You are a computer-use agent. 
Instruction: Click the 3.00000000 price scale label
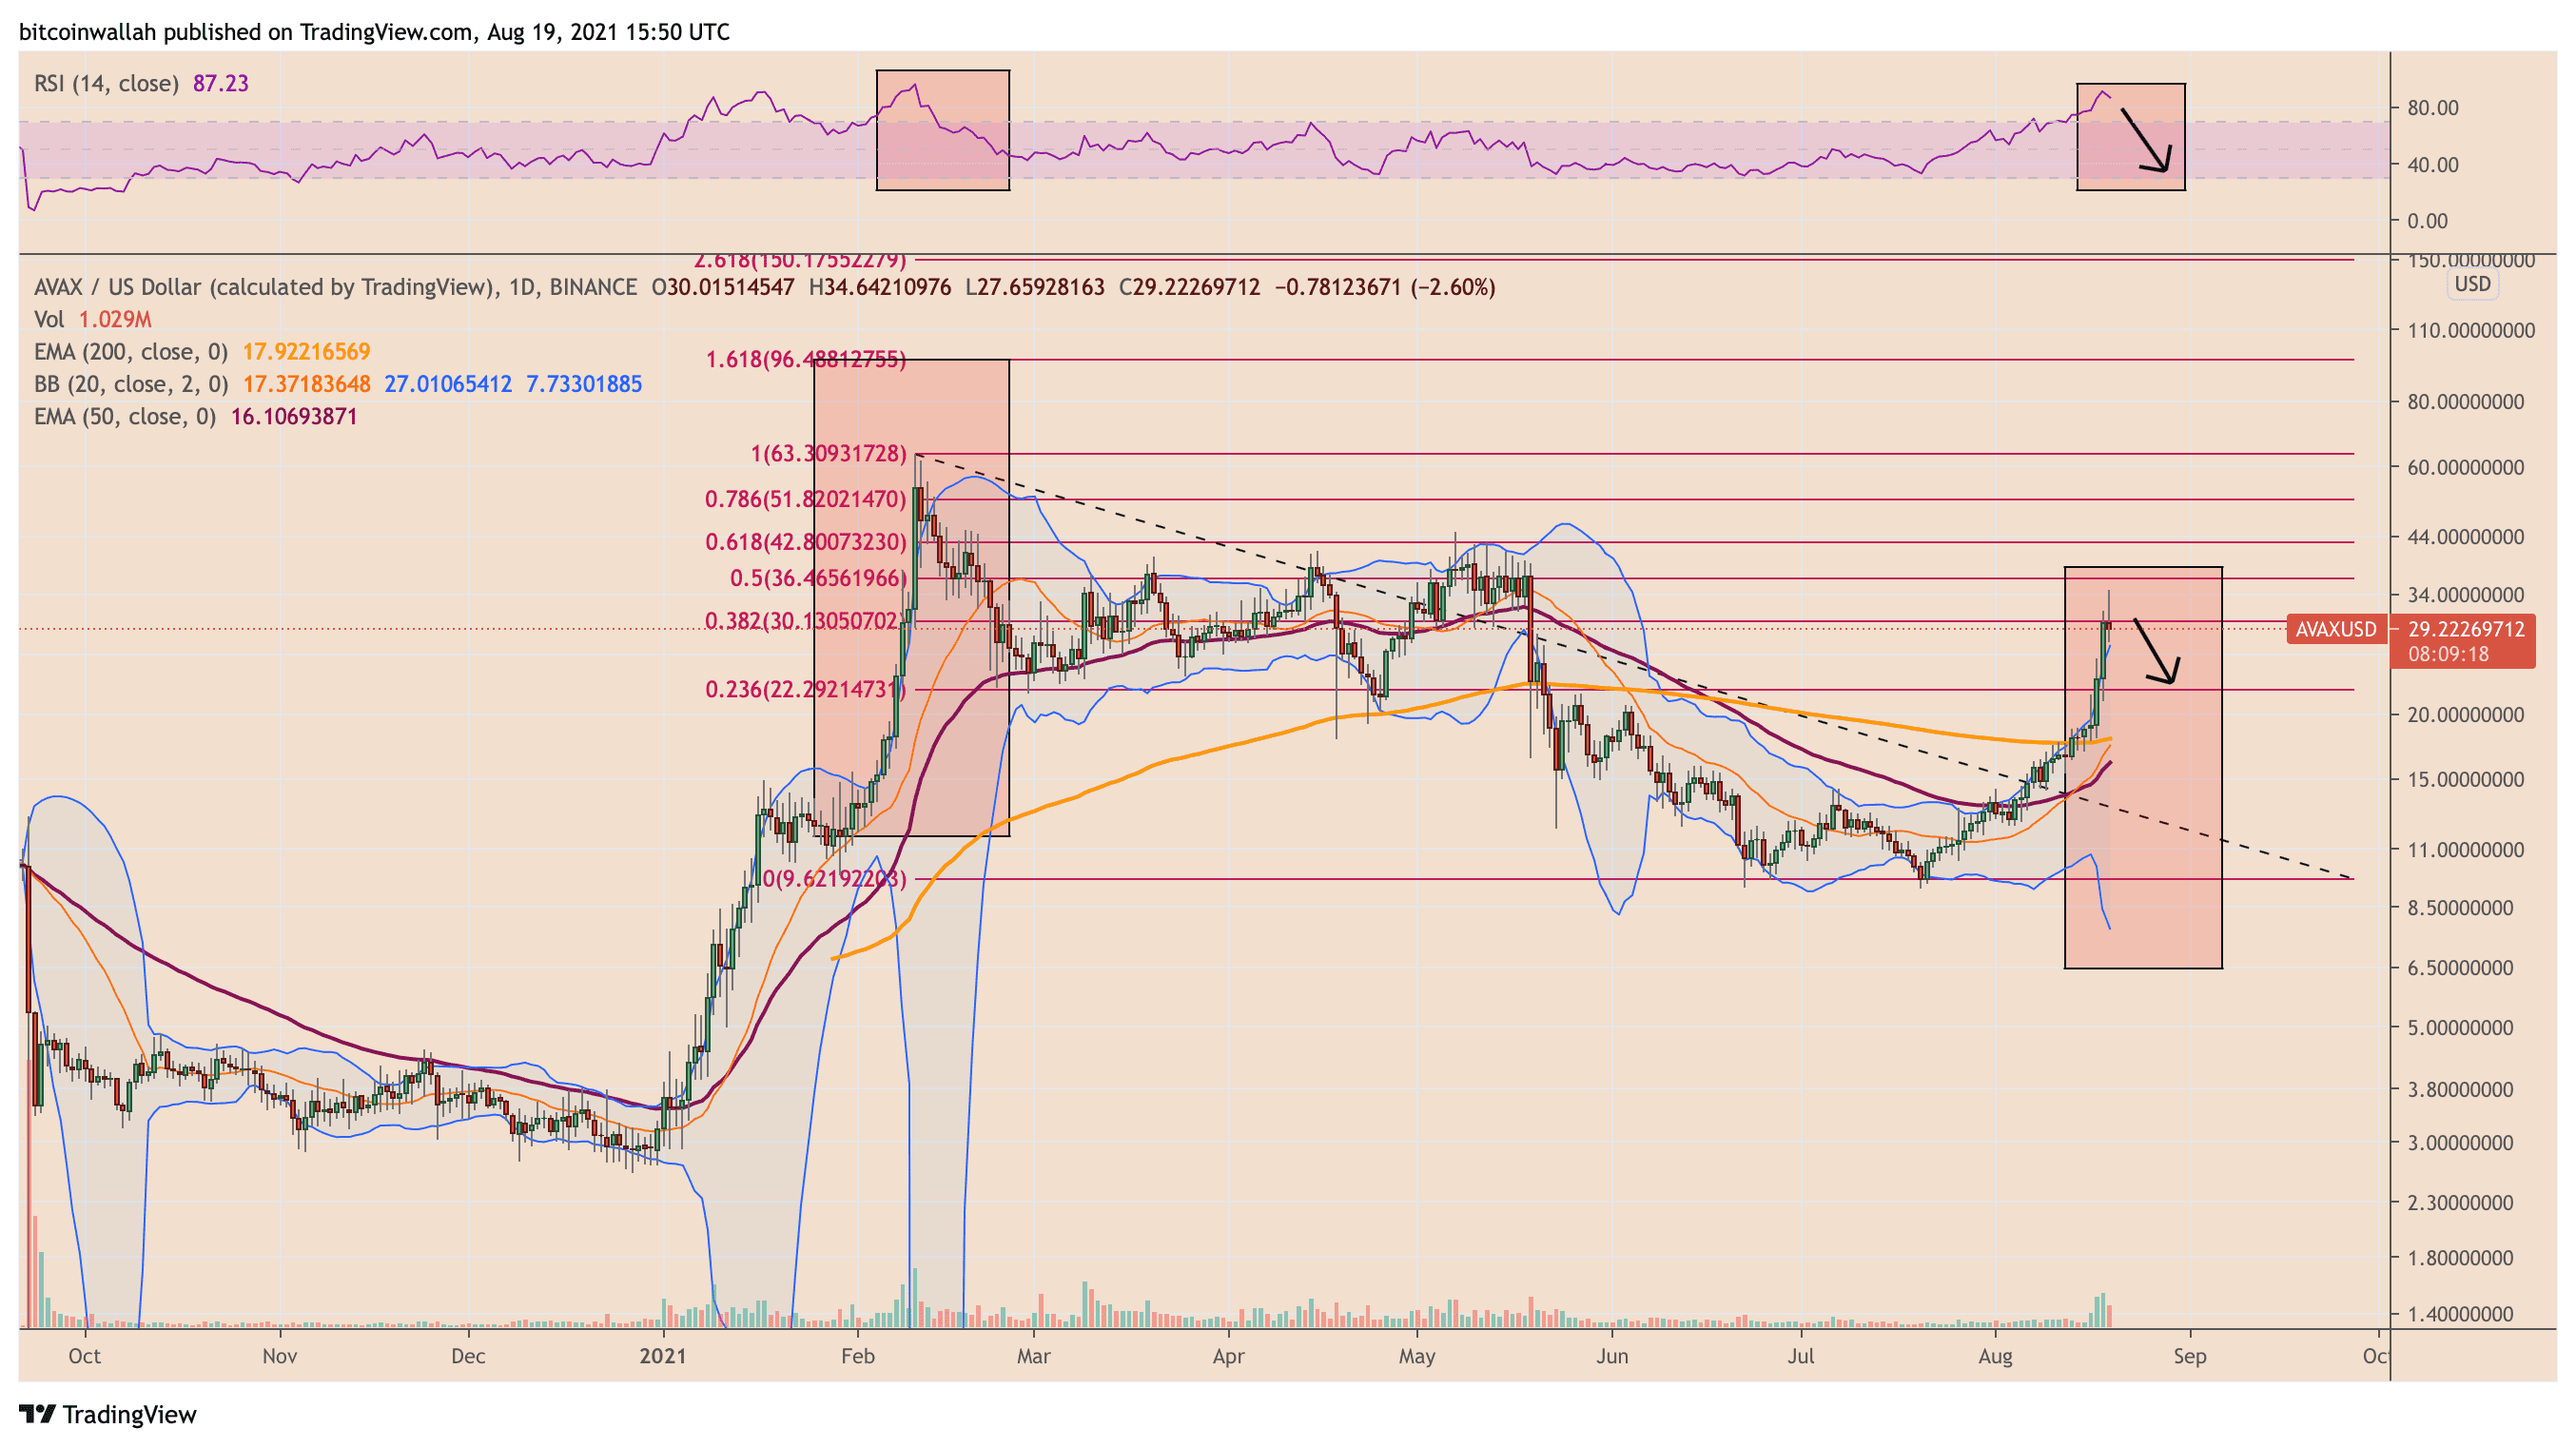pos(2459,1143)
